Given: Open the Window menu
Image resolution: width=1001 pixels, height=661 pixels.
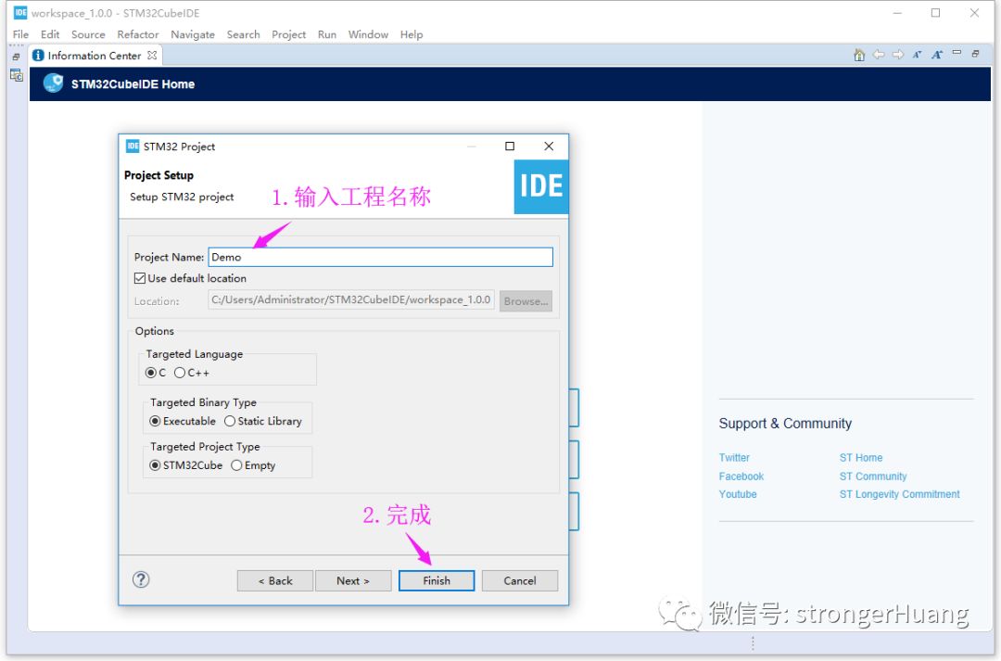Looking at the screenshot, I should pos(368,34).
